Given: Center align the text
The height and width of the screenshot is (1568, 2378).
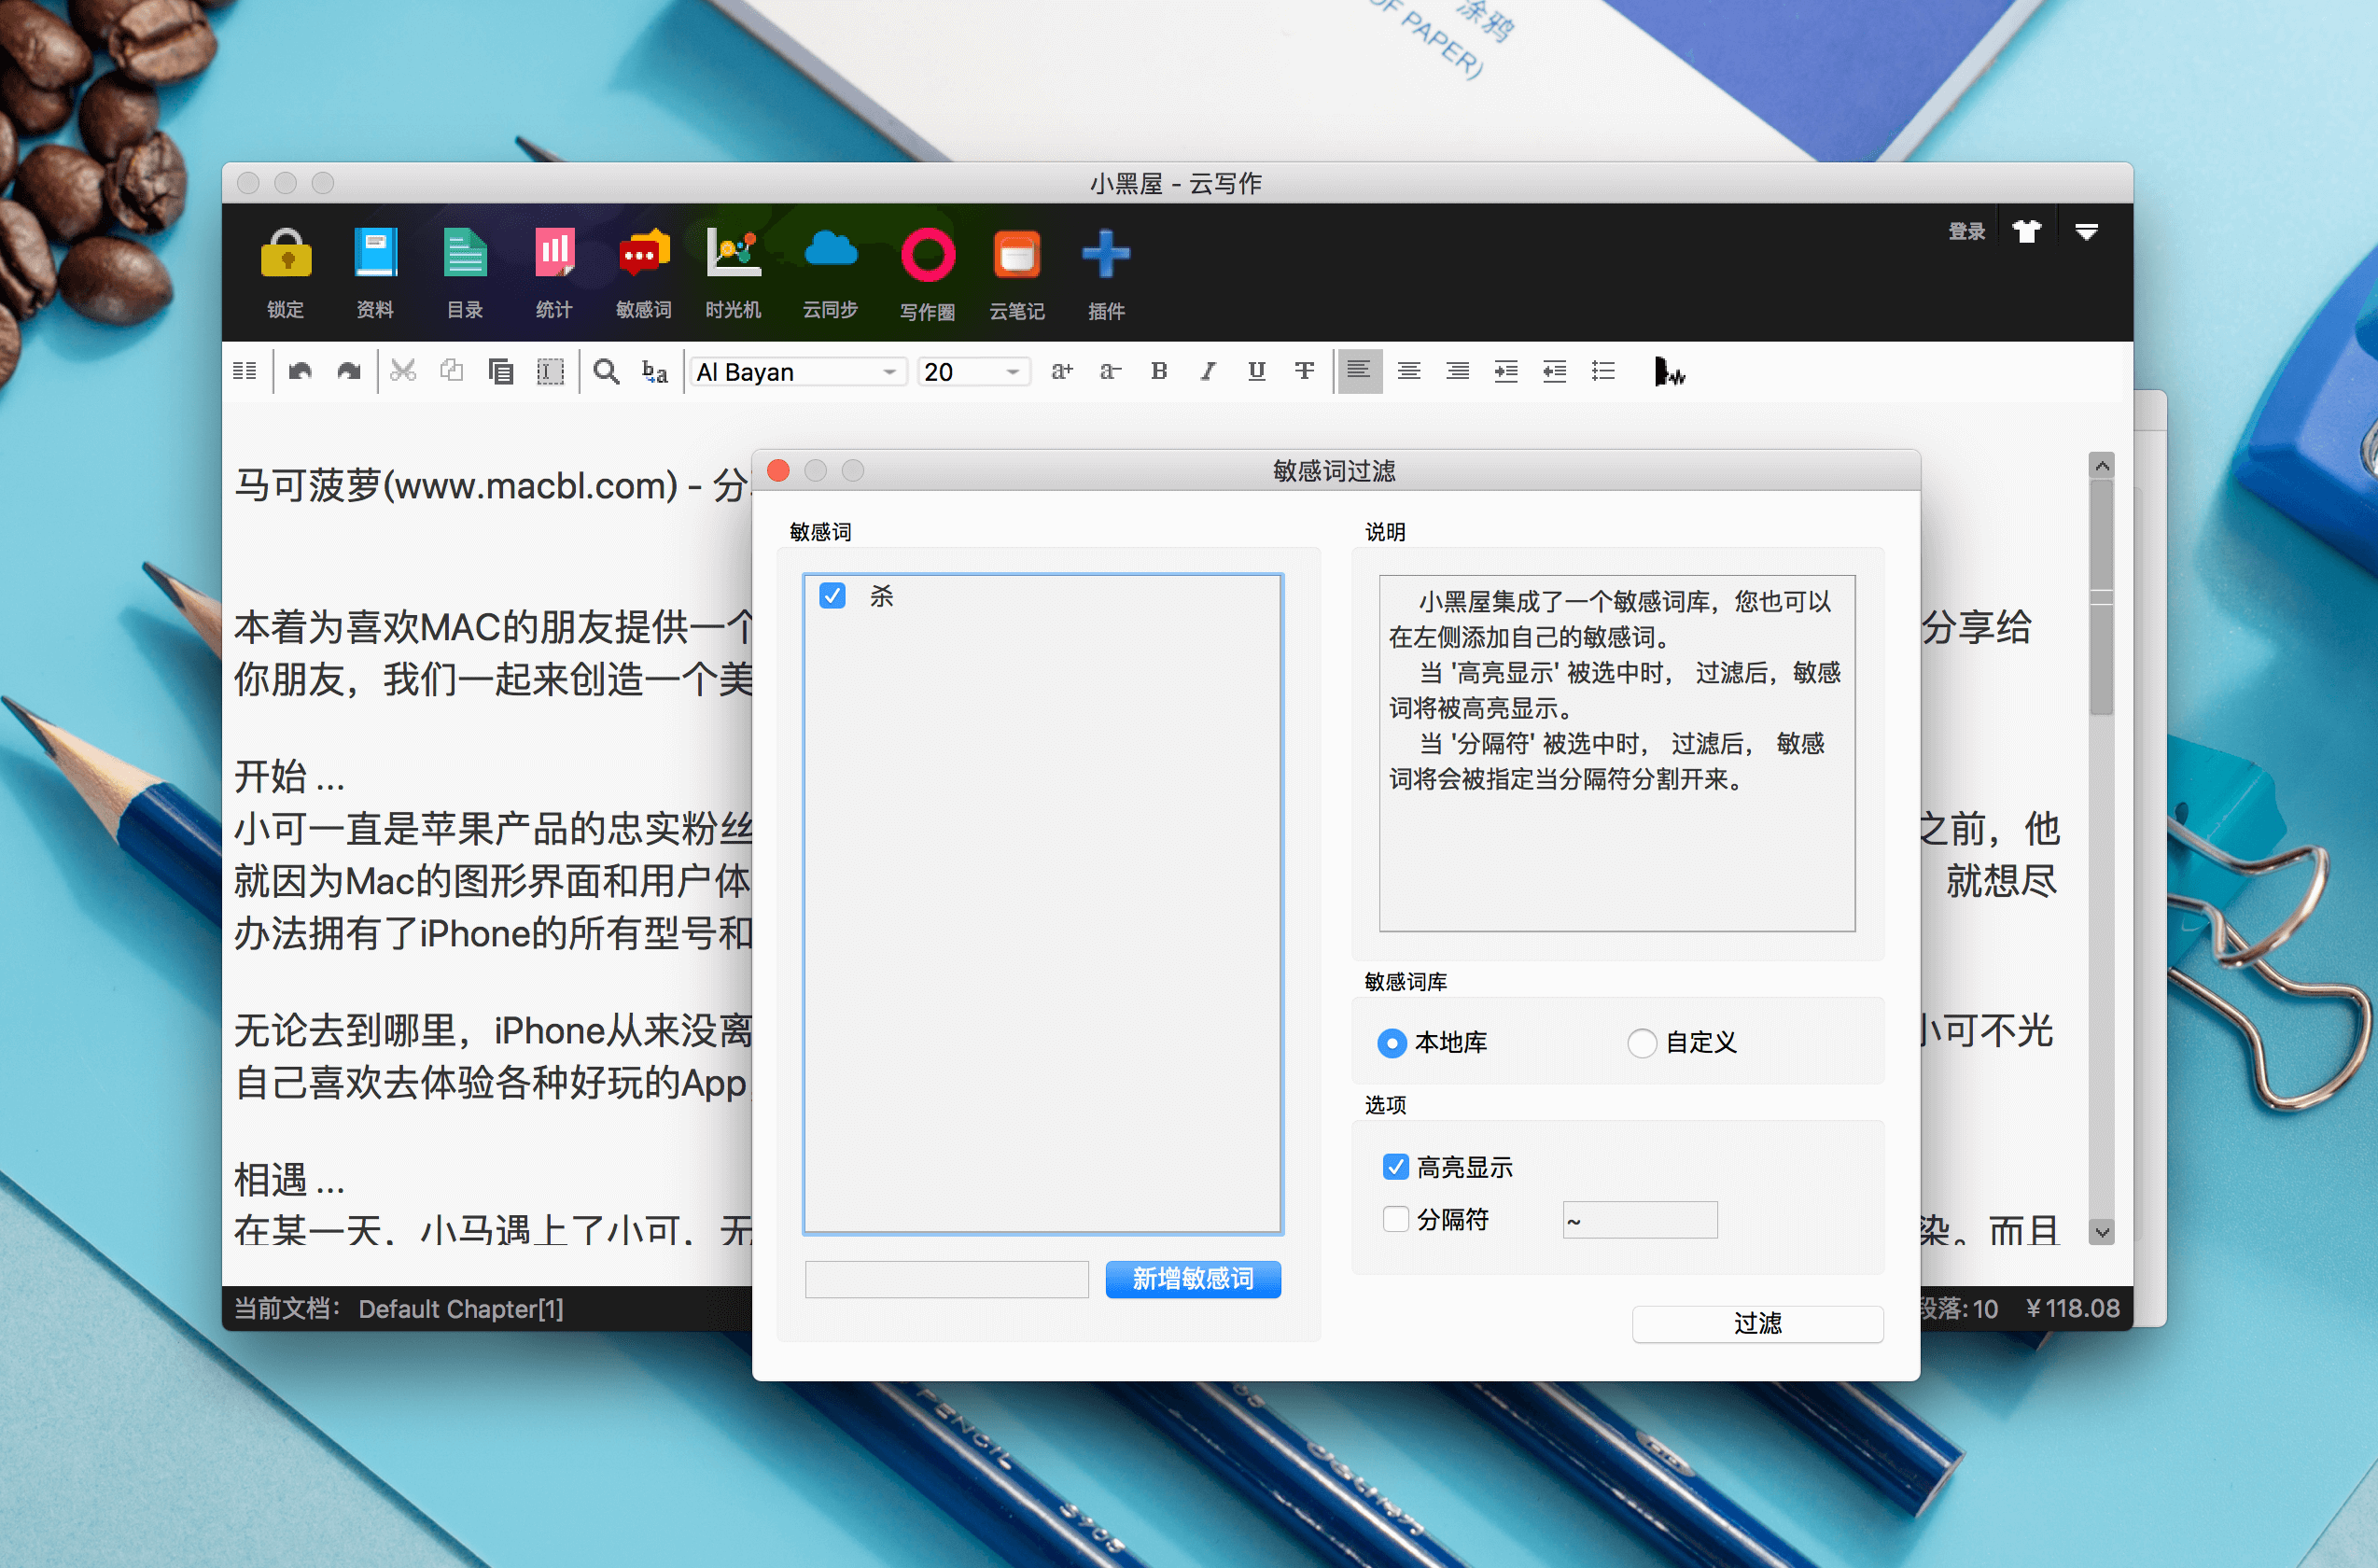Looking at the screenshot, I should point(1409,372).
